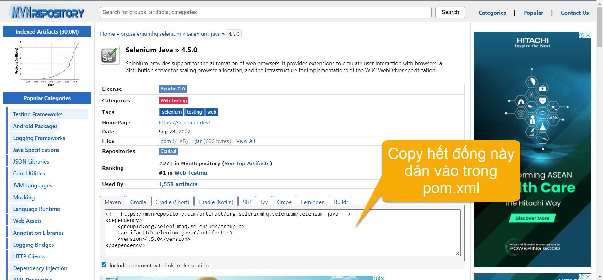Image resolution: width=603 pixels, height=280 pixels.
Task: Open Language Runtime category
Action: 36,209
